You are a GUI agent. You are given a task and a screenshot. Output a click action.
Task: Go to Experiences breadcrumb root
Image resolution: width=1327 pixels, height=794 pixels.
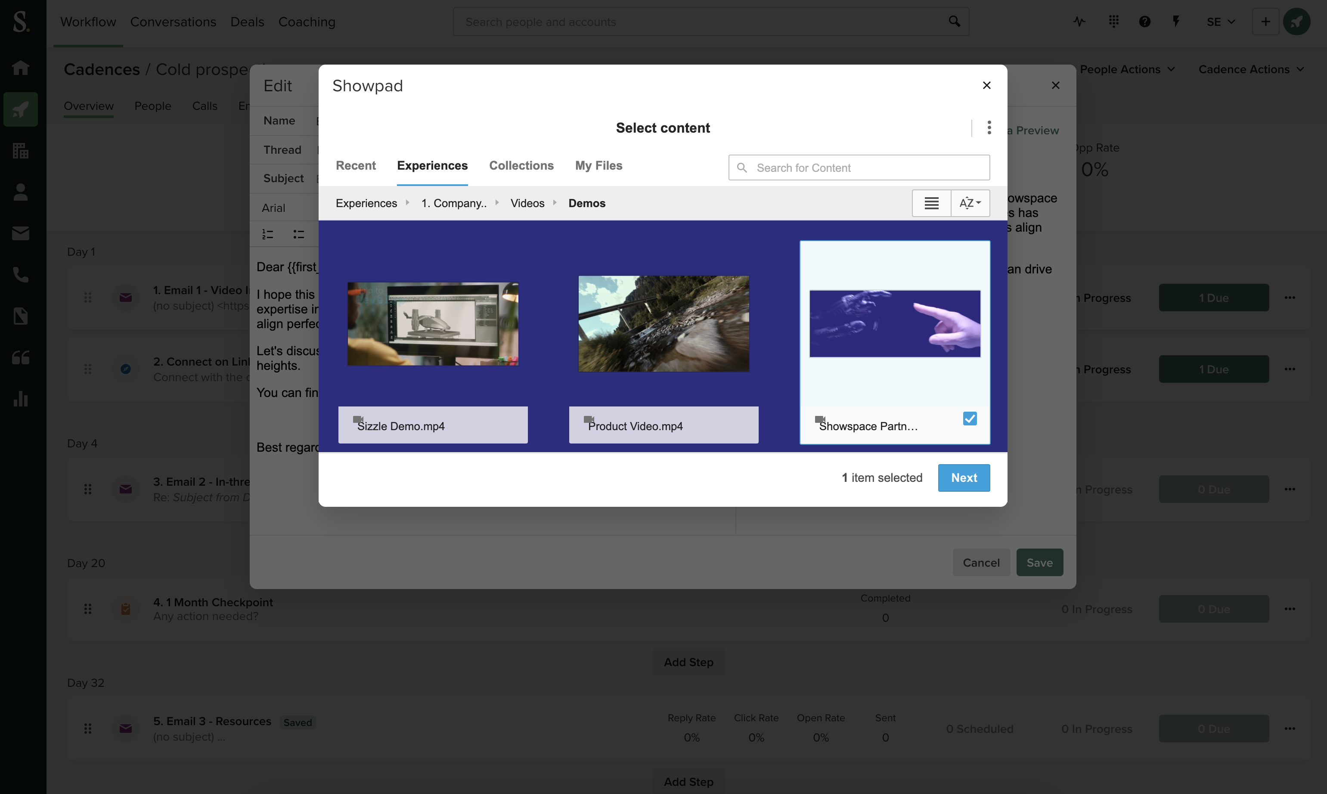tap(366, 203)
